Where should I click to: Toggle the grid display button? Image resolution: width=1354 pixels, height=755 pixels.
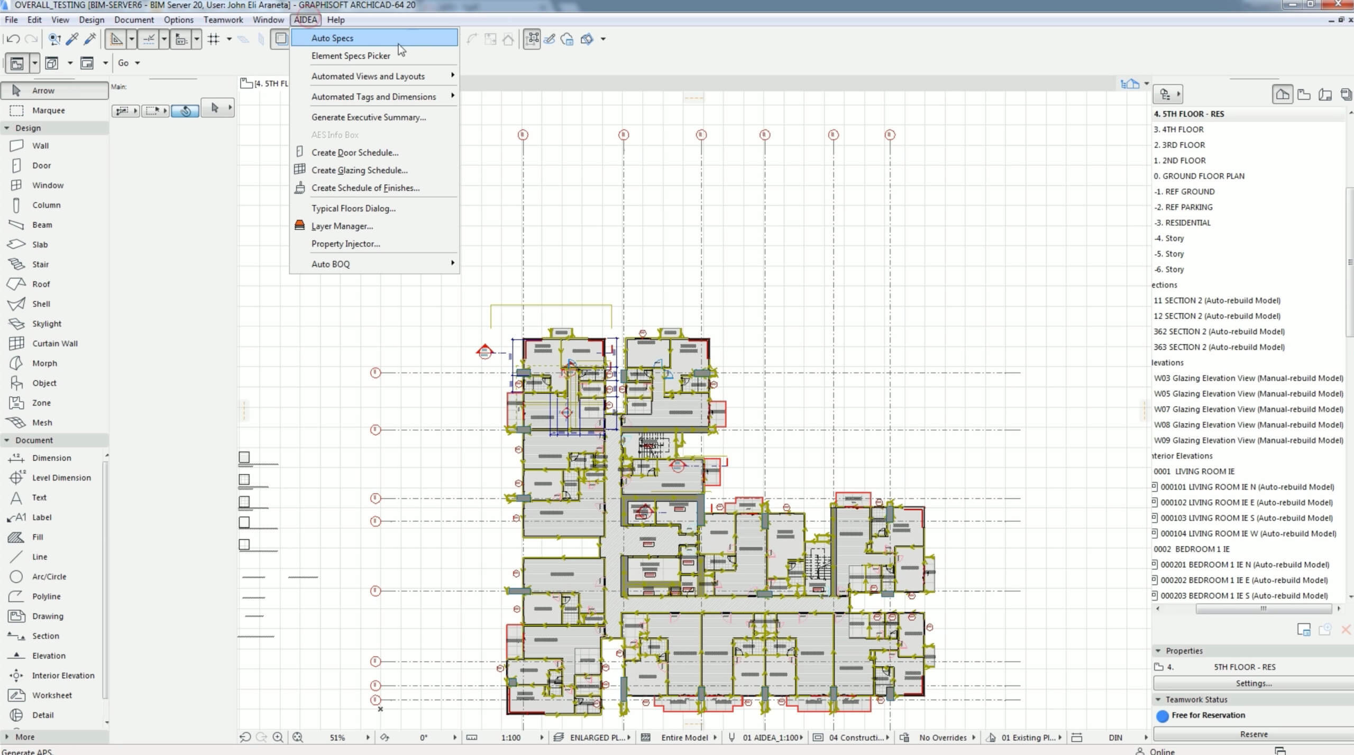click(214, 39)
